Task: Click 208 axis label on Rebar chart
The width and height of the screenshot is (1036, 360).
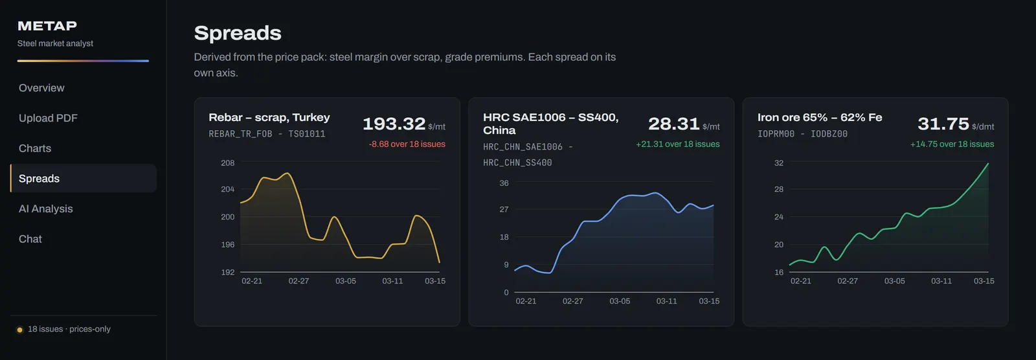Action: 227,163
